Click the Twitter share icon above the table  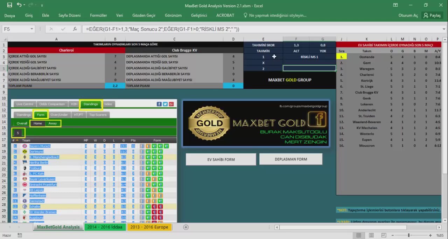(165, 104)
